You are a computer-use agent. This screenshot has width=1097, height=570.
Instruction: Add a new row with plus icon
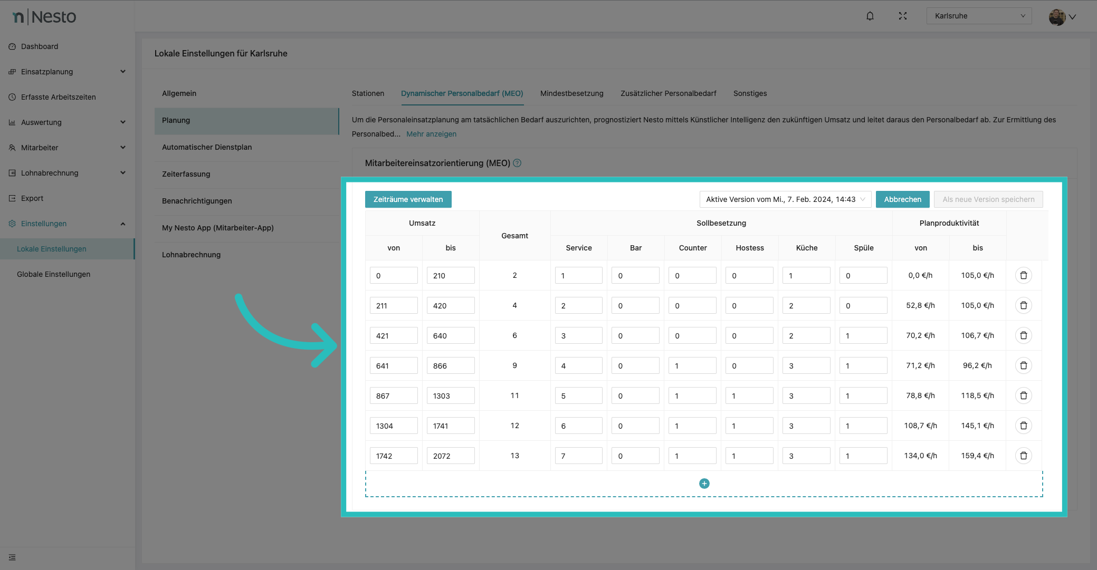click(x=704, y=484)
